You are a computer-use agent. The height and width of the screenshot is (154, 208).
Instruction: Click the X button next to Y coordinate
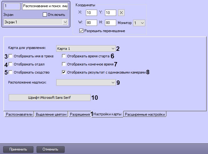click(122, 13)
